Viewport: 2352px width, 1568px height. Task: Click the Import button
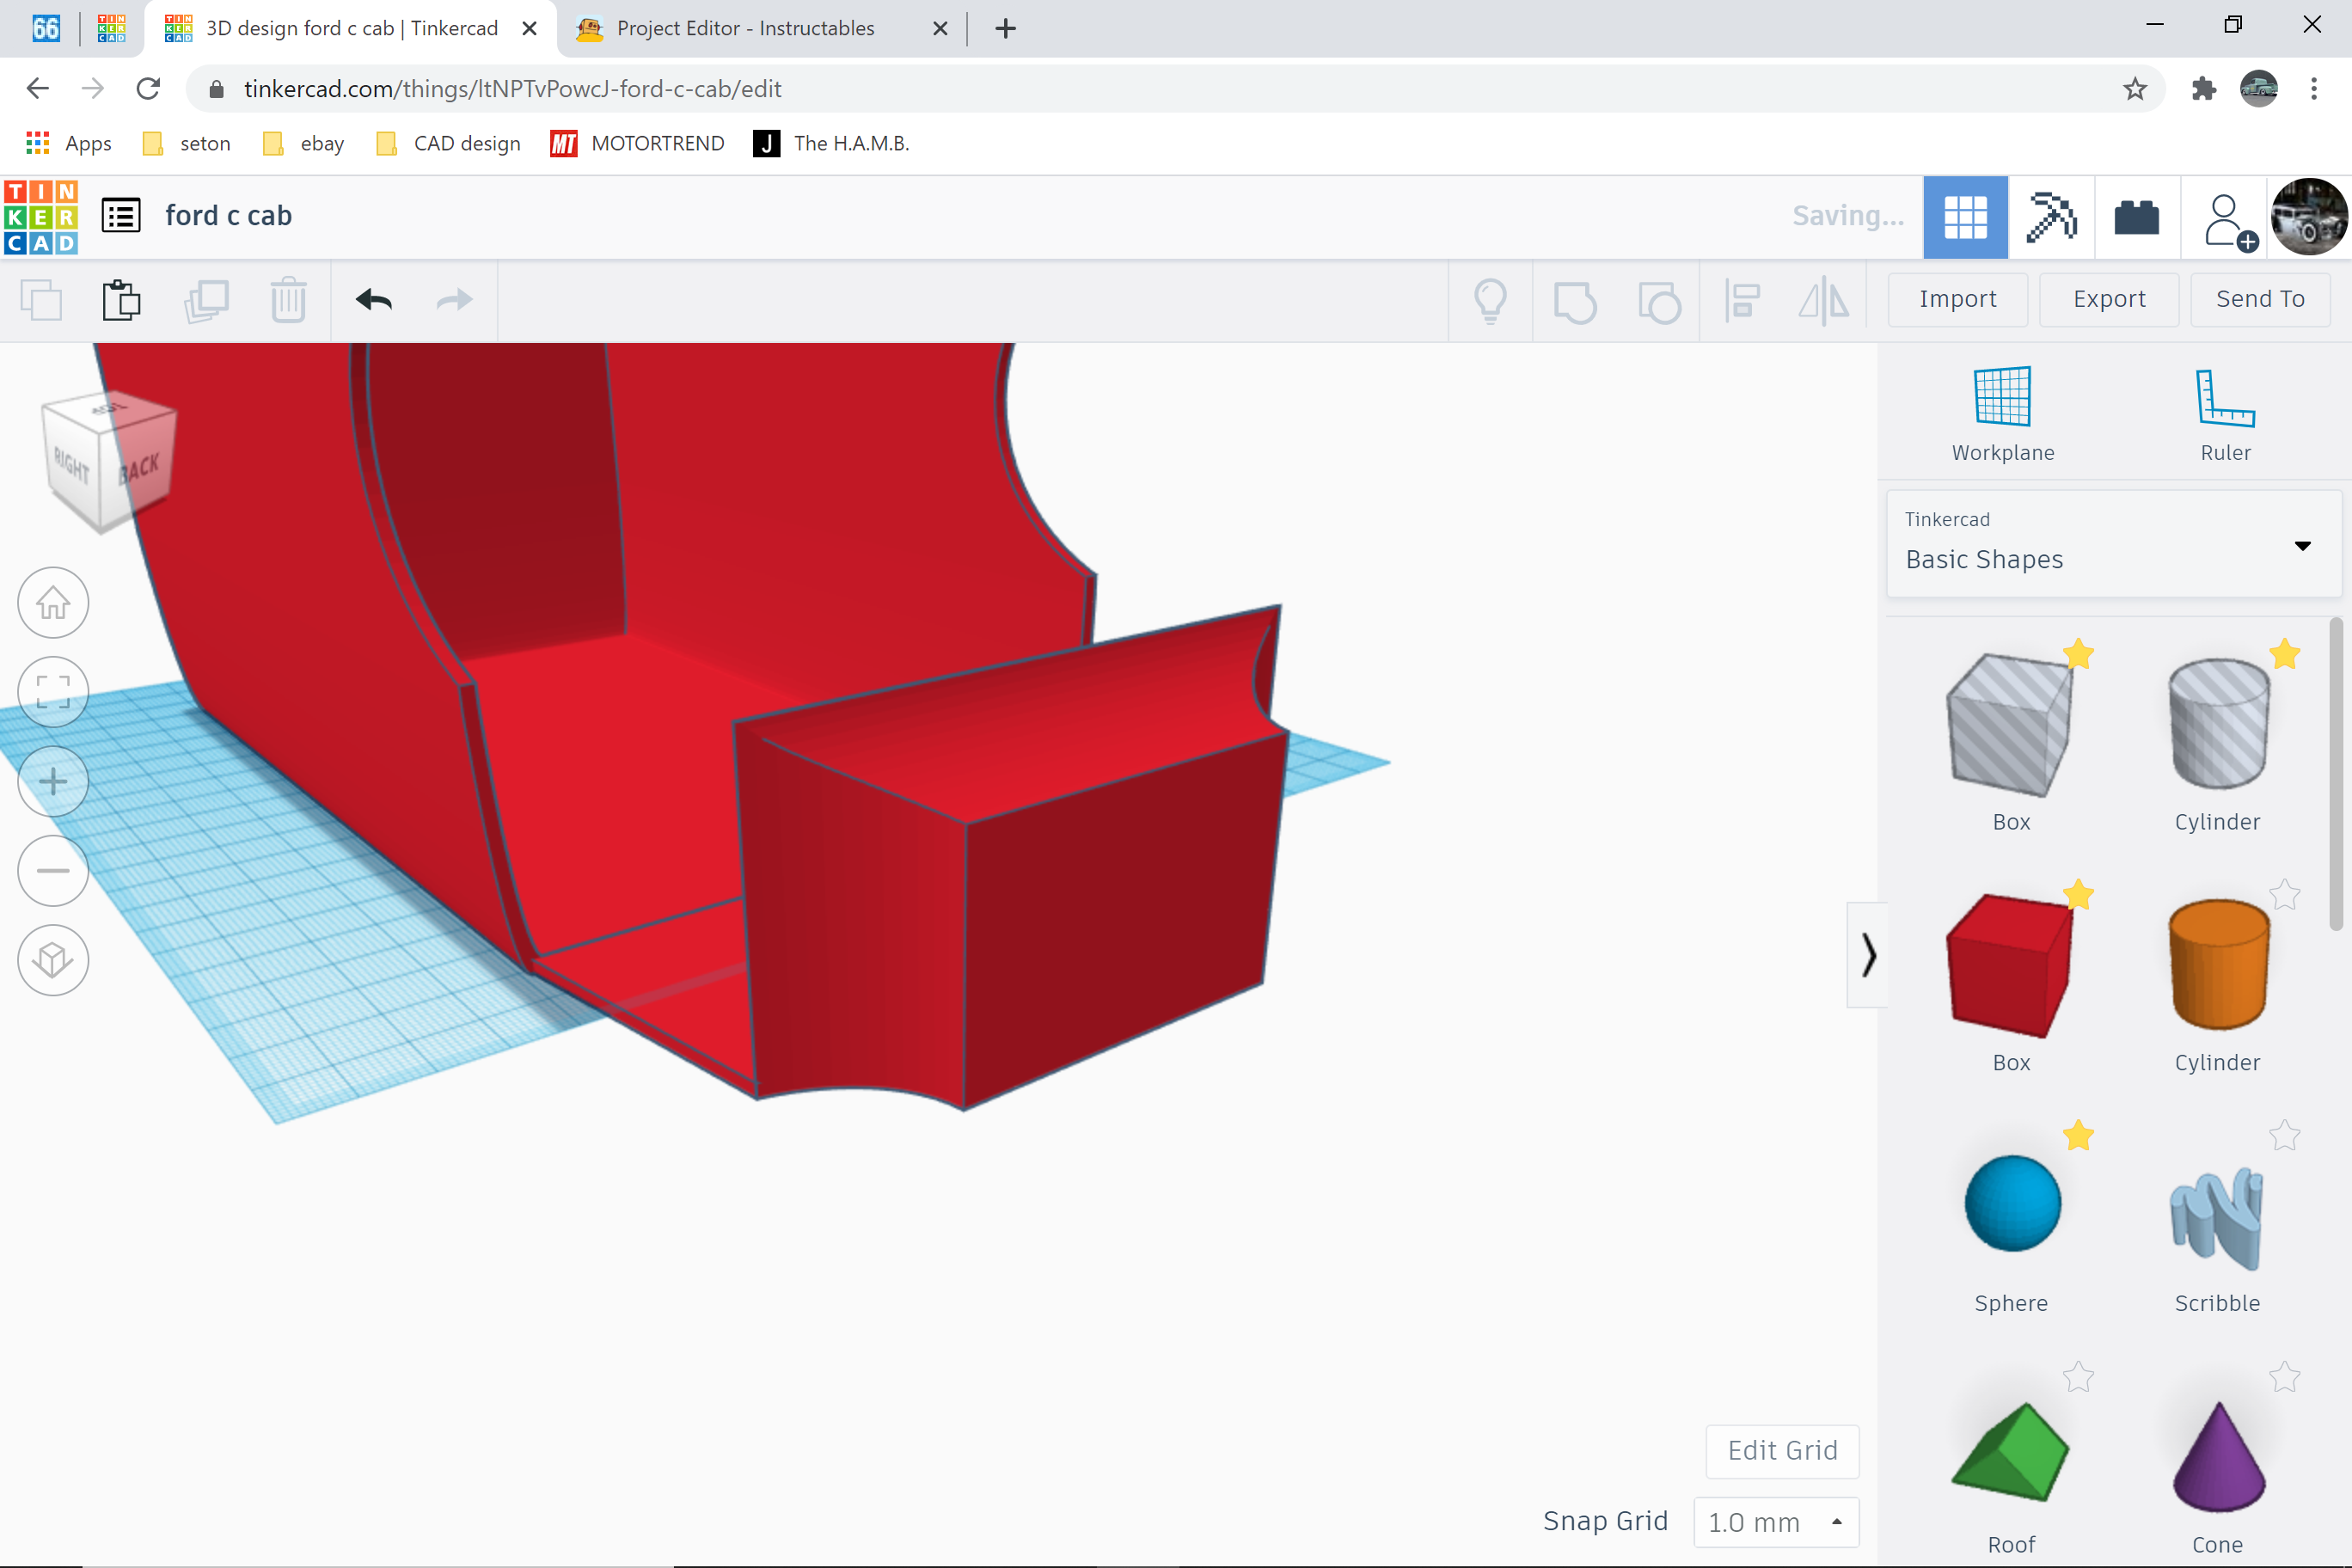click(1957, 299)
